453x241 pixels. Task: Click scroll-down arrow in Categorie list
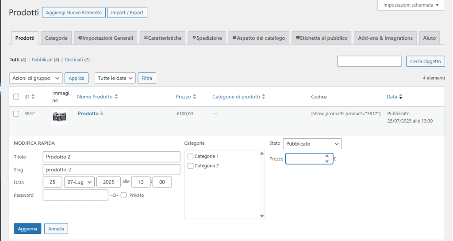pyautogui.click(x=262, y=216)
